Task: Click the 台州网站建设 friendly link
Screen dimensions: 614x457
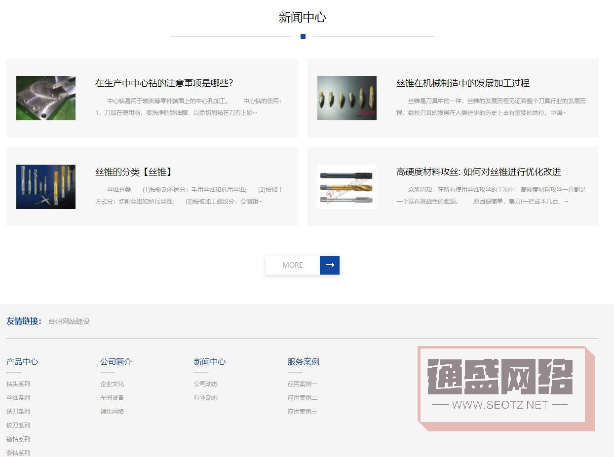Action: pos(69,321)
